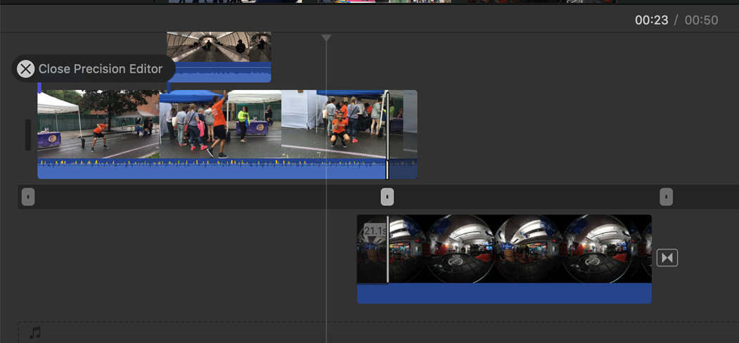Click the X icon beside Close Precision Editor
Screen dimensions: 739x343
pos(25,69)
